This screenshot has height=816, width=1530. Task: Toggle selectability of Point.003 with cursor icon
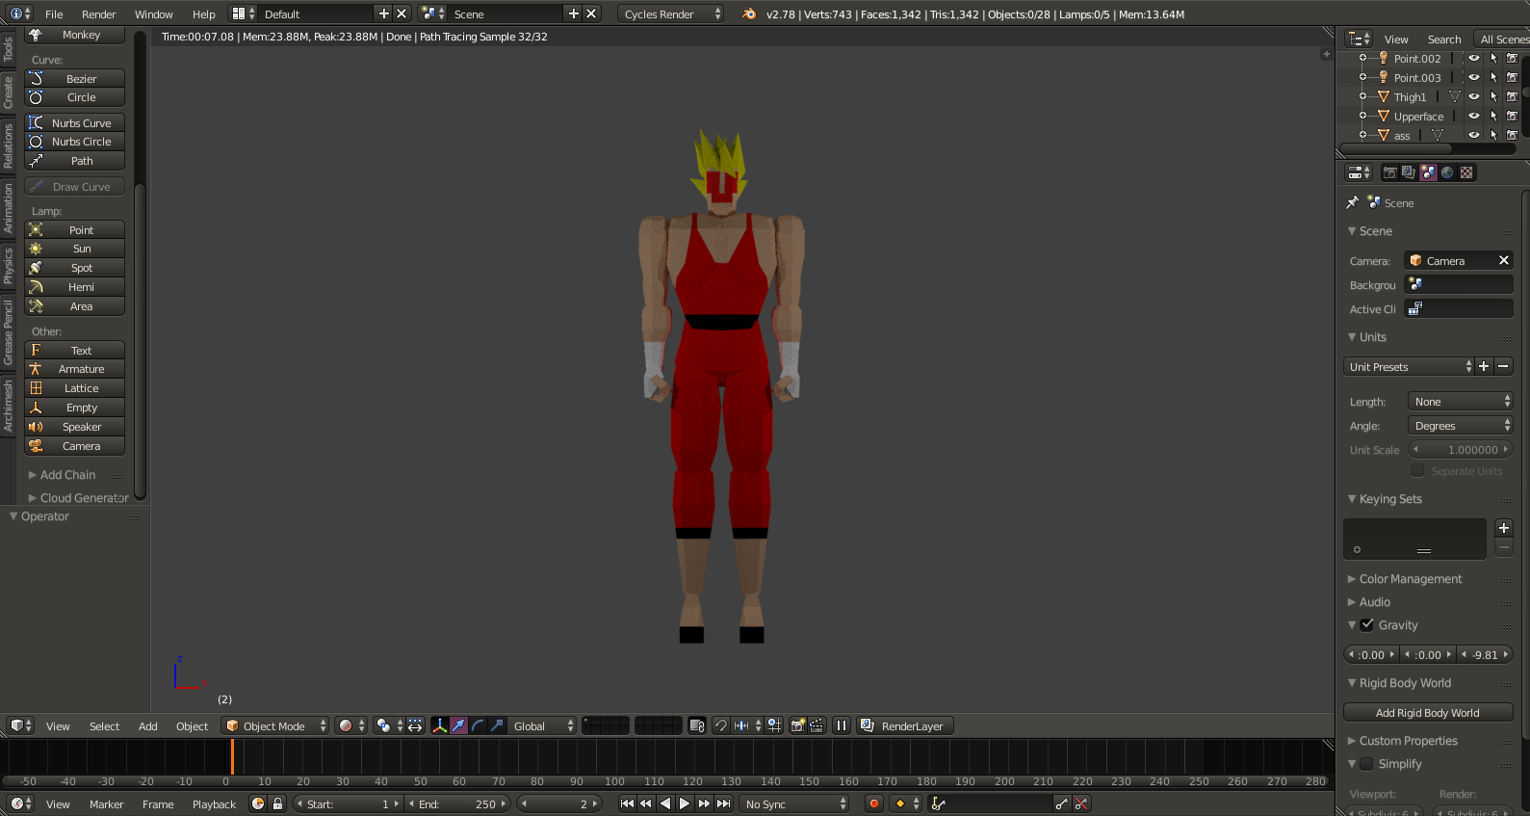[1493, 77]
